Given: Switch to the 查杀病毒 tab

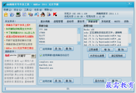Looking at the screenshot, I should point(45,21).
